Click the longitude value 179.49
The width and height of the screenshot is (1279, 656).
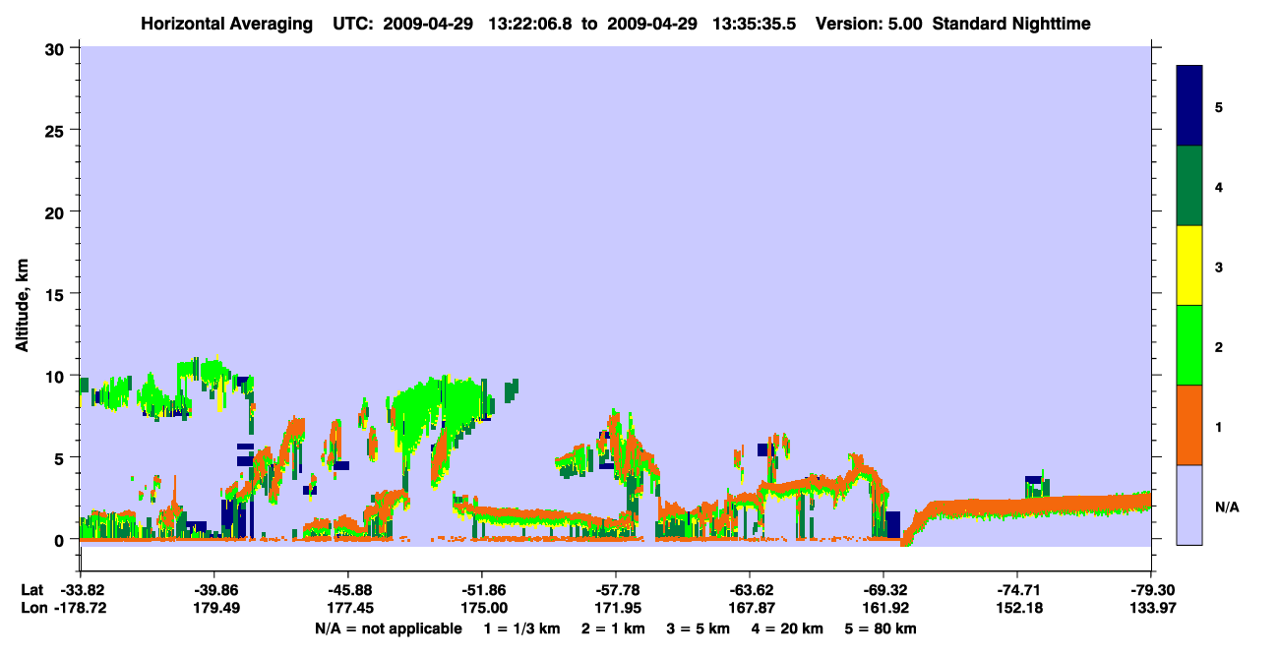tap(214, 609)
